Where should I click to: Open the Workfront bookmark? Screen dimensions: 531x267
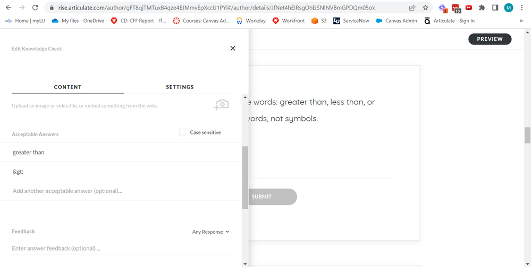289,21
